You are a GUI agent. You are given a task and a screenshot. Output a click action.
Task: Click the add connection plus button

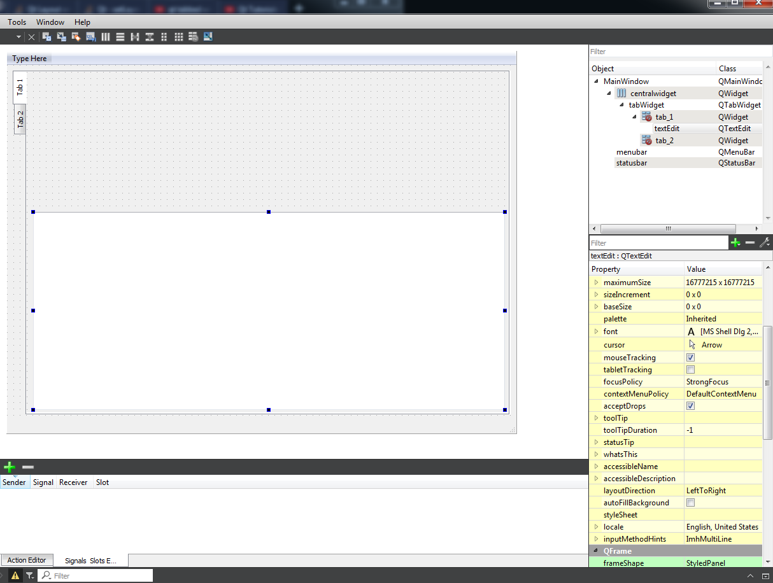click(x=9, y=467)
